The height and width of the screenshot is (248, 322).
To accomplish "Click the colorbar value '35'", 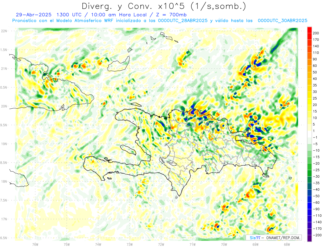I will pos(315,85).
